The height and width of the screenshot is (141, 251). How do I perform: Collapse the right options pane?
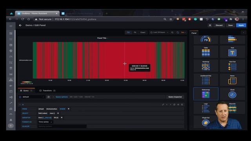point(244,33)
